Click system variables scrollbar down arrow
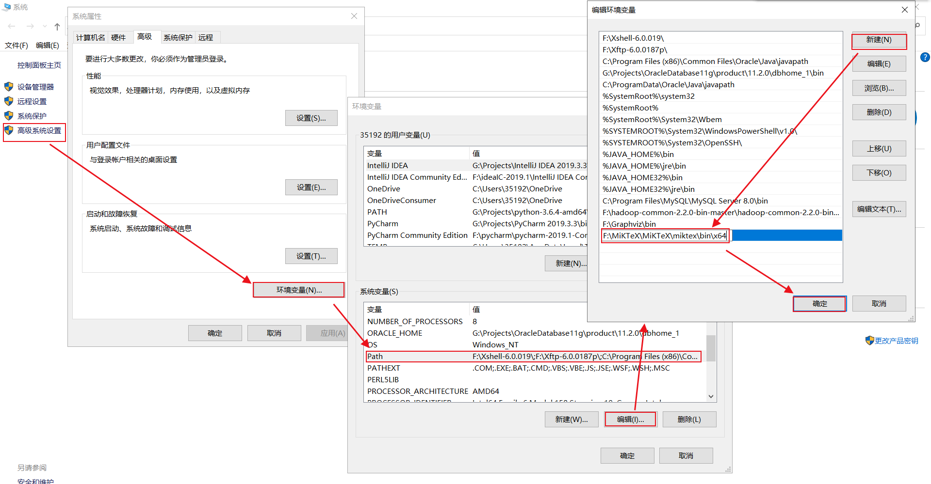The image size is (931, 484). coord(711,396)
